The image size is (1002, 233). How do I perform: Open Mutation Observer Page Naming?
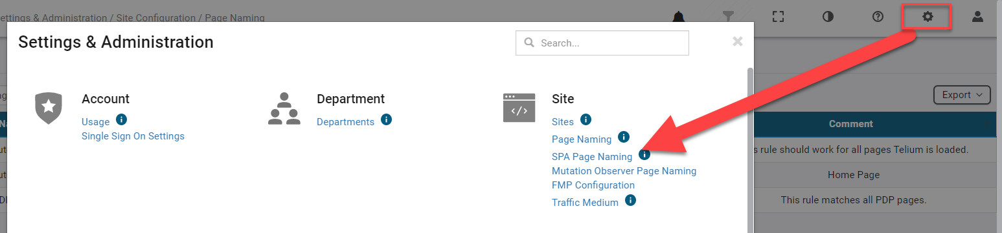pyautogui.click(x=624, y=171)
